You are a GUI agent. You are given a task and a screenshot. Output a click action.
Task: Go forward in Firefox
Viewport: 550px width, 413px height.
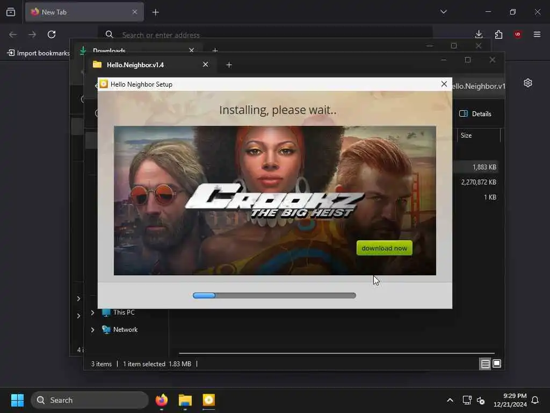(32, 34)
